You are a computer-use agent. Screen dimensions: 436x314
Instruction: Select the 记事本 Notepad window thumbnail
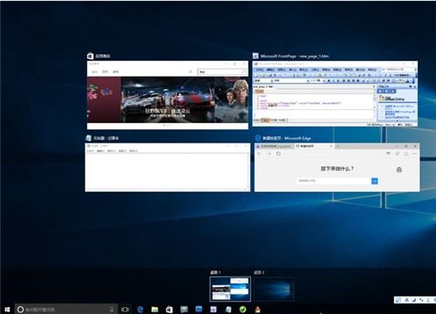(x=167, y=167)
